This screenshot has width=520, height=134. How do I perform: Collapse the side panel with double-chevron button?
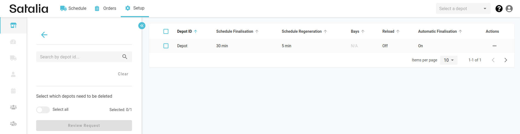142,26
